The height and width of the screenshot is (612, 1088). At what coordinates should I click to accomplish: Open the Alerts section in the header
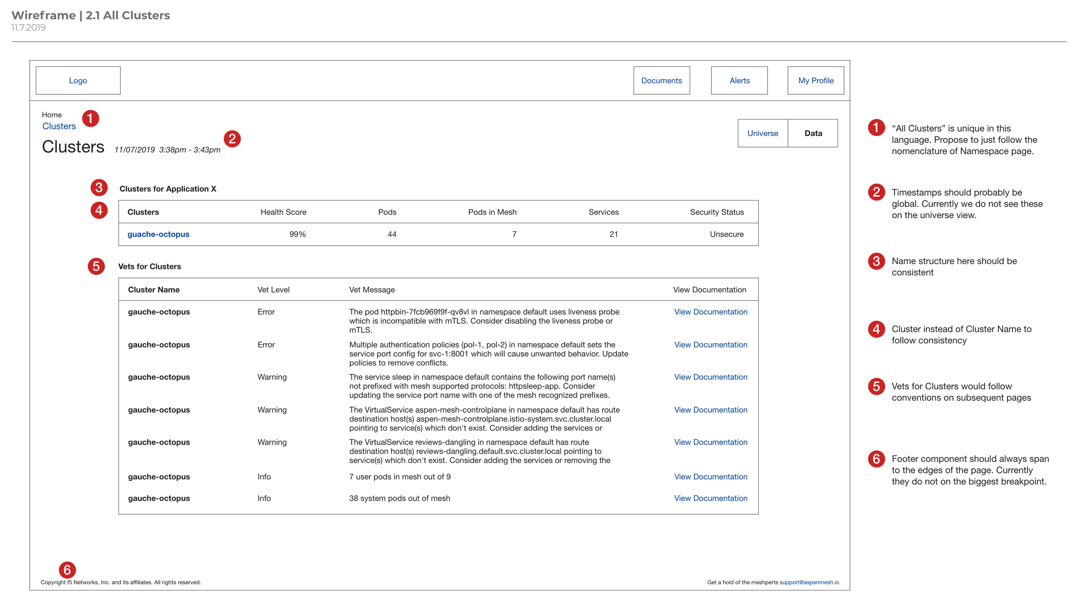point(739,80)
